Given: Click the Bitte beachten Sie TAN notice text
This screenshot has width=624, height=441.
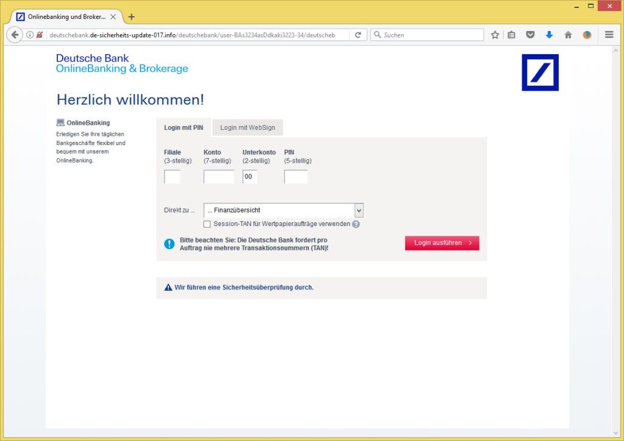Looking at the screenshot, I should click(x=254, y=244).
